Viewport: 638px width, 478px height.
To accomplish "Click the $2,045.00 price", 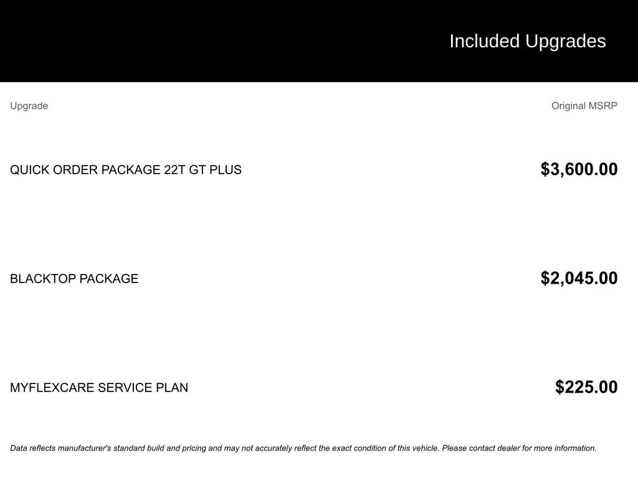I will click(579, 278).
